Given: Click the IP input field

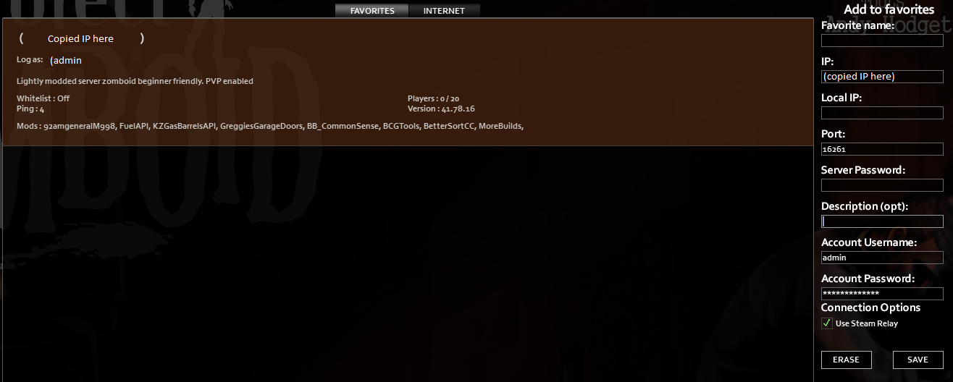Looking at the screenshot, I should pyautogui.click(x=882, y=77).
